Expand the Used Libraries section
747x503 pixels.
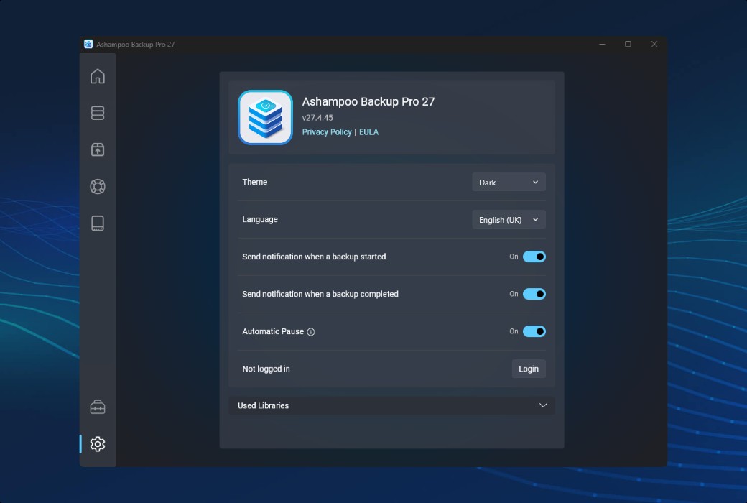click(x=543, y=405)
